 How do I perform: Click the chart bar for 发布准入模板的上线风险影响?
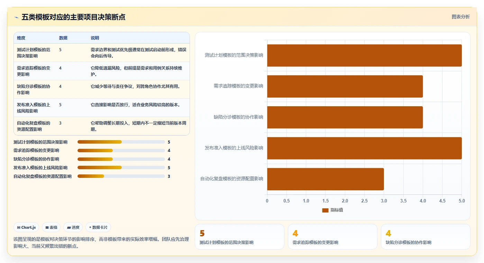point(364,148)
